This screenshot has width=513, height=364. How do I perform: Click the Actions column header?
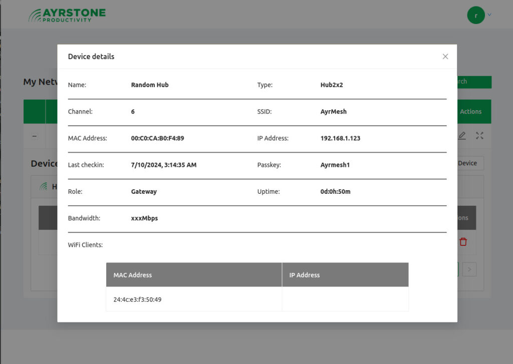click(471, 112)
